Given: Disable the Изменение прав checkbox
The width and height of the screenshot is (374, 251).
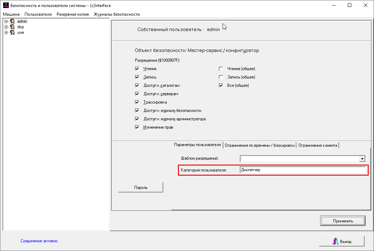Looking at the screenshot, I should pyautogui.click(x=137, y=128).
